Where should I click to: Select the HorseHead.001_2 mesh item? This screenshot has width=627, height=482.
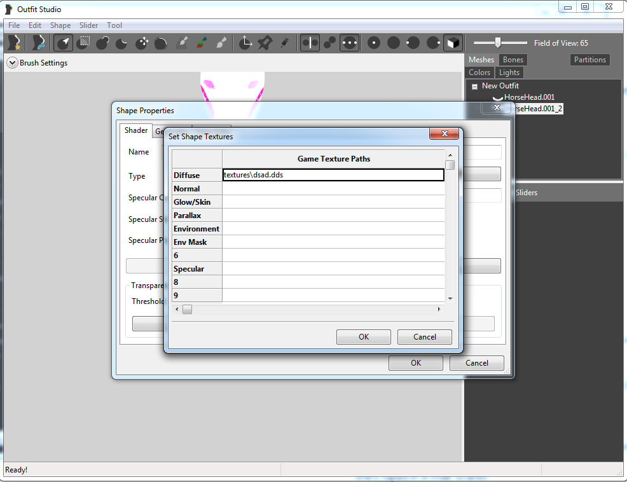(x=538, y=108)
